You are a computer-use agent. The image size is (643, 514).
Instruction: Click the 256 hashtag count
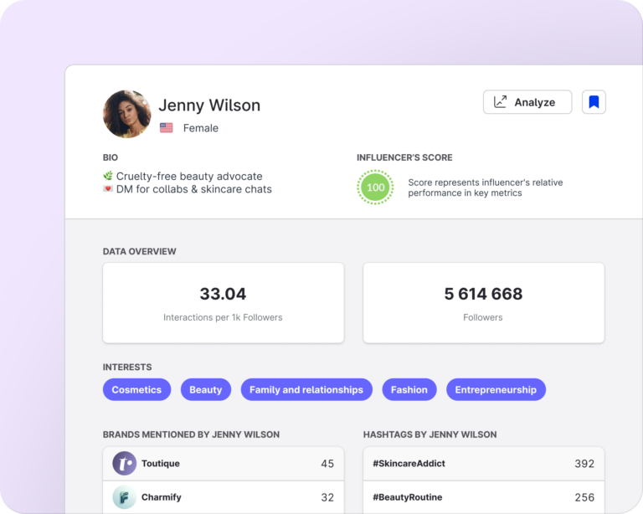click(x=584, y=497)
